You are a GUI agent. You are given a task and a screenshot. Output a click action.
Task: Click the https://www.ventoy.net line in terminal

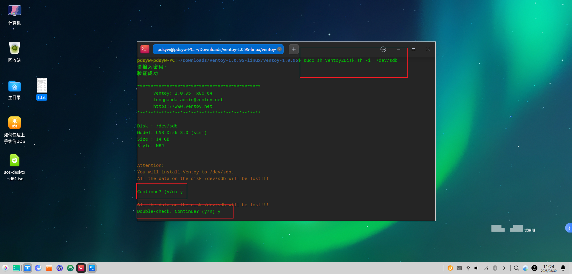[183, 106]
